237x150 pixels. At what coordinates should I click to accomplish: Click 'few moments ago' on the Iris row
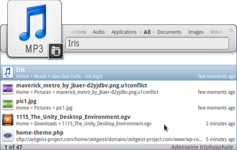point(217,76)
